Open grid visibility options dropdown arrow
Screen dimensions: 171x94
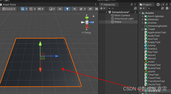27,9
